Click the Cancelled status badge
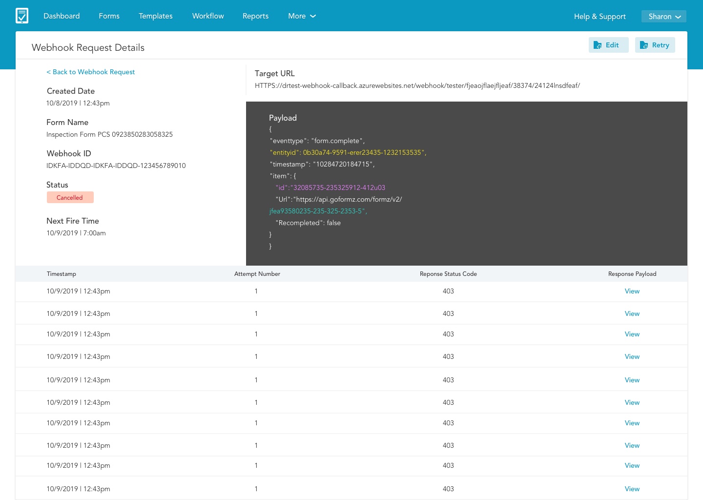 coord(70,198)
